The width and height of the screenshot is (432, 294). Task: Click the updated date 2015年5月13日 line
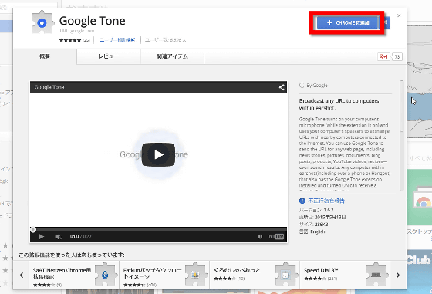tap(322, 217)
